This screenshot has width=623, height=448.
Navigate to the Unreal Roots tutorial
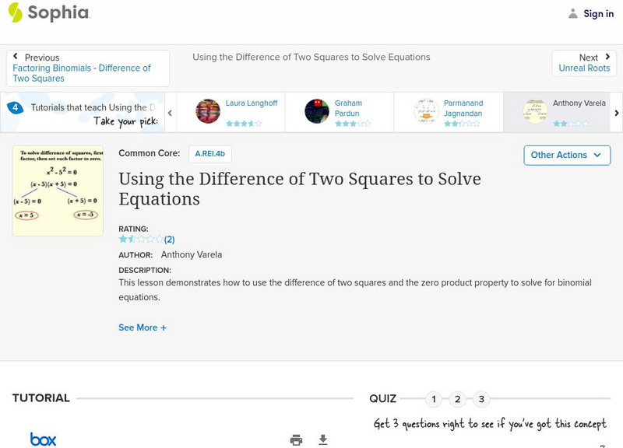584,68
